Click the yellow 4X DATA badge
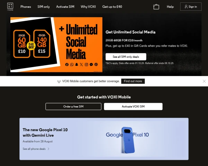The image size is (208, 166). [x=31, y=46]
